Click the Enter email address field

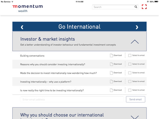[x=72, y=99]
